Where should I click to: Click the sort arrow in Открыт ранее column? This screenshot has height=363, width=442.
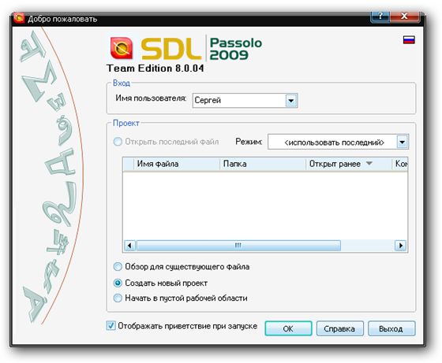point(369,163)
